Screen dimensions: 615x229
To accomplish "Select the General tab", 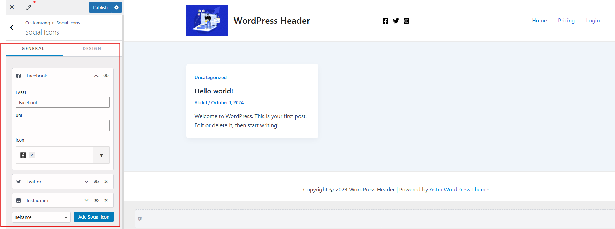I will (x=33, y=49).
